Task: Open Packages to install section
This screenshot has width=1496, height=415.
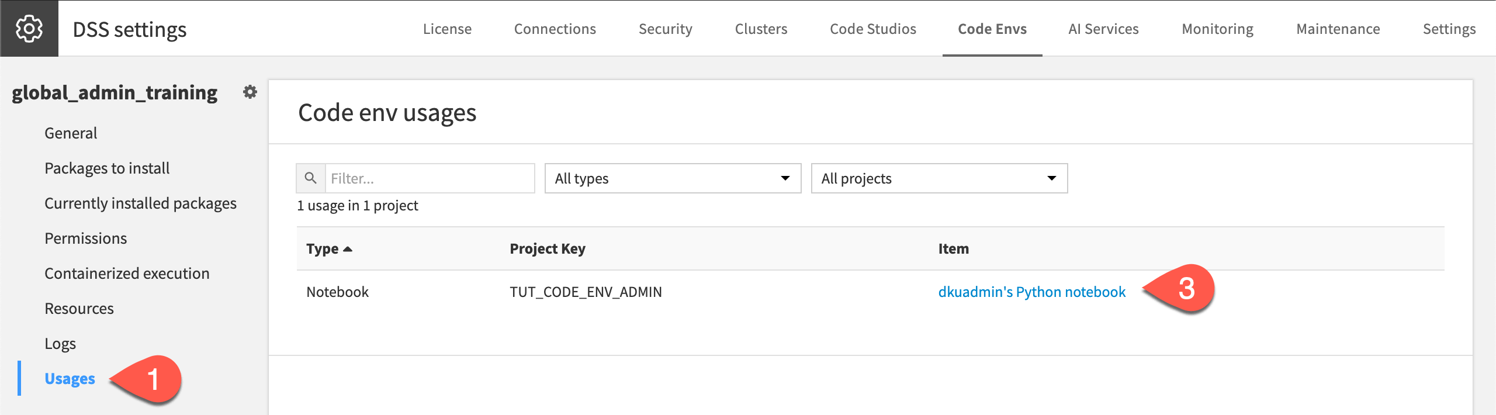Action: click(107, 168)
